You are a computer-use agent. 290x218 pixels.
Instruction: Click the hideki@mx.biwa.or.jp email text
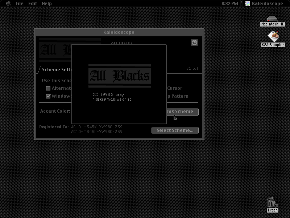112,99
